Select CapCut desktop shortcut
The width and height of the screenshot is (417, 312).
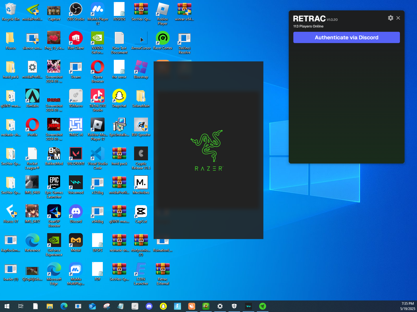[141, 214]
